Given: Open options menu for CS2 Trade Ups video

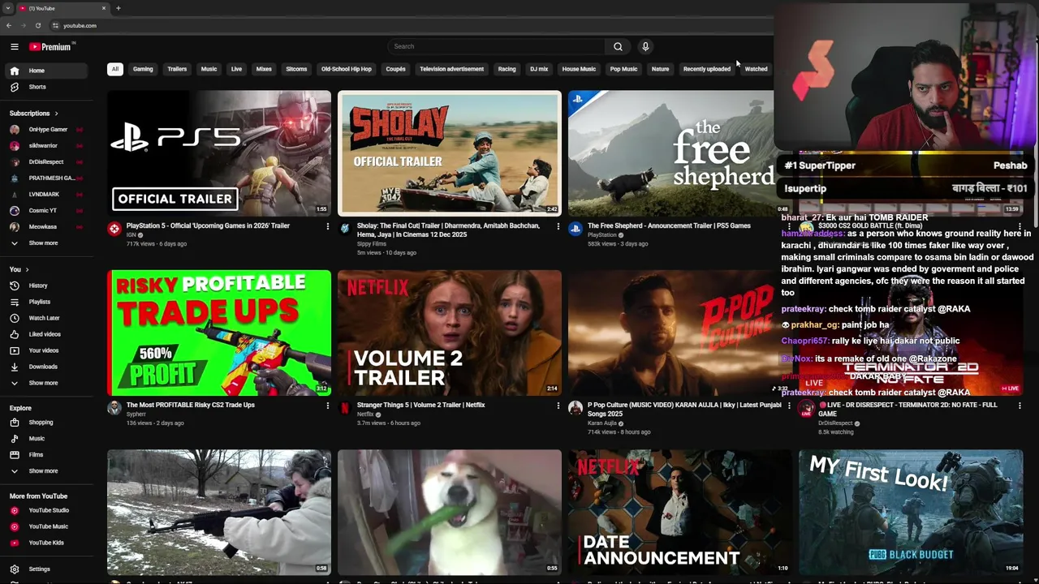Looking at the screenshot, I should pos(327,406).
